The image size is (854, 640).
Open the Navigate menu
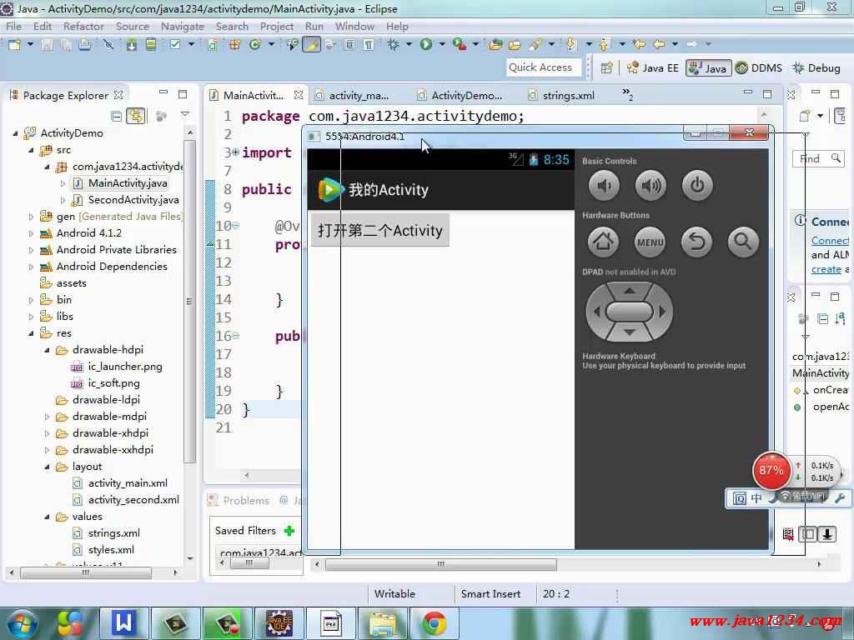click(183, 26)
